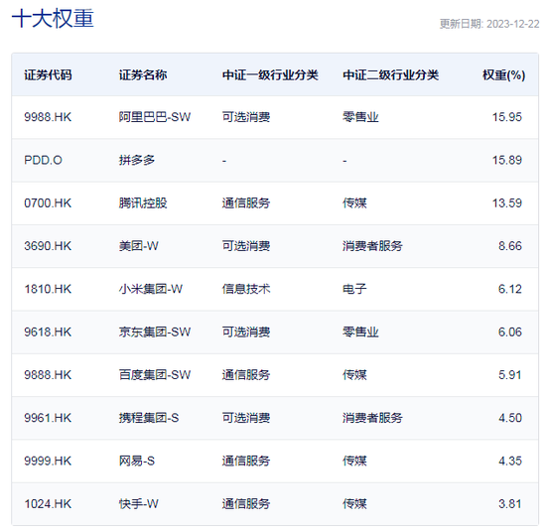
Task: Select security code 9999.HK
Action: 48,461
